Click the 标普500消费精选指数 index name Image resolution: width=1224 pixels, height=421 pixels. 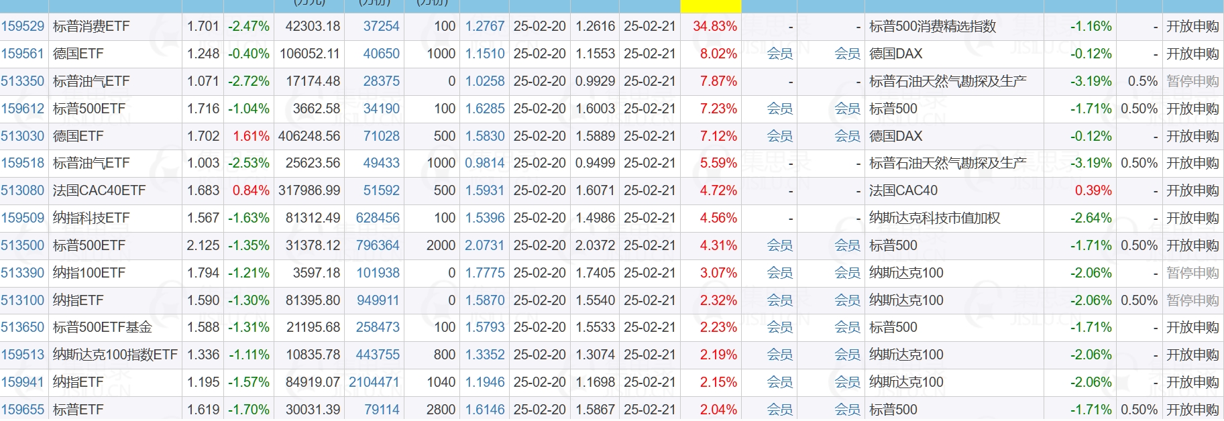click(x=932, y=27)
